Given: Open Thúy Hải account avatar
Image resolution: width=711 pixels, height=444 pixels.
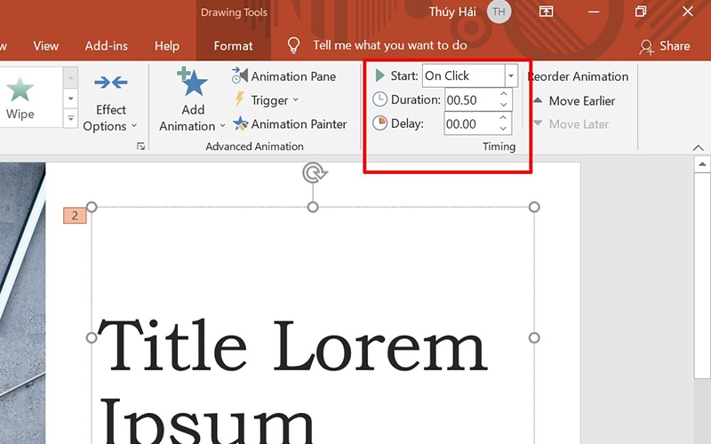Looking at the screenshot, I should [499, 12].
